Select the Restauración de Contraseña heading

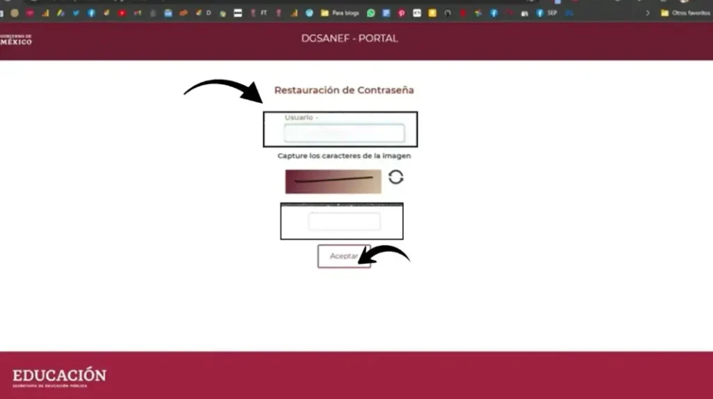coord(344,90)
